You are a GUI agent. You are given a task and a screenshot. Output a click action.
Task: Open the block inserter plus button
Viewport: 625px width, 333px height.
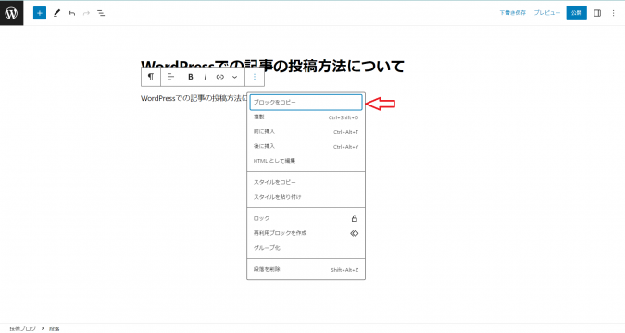click(x=40, y=13)
